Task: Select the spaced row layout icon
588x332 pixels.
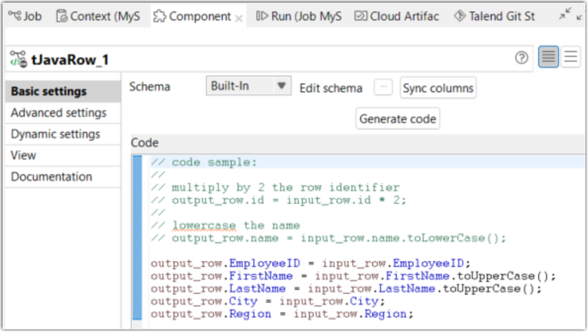Action: (571, 57)
